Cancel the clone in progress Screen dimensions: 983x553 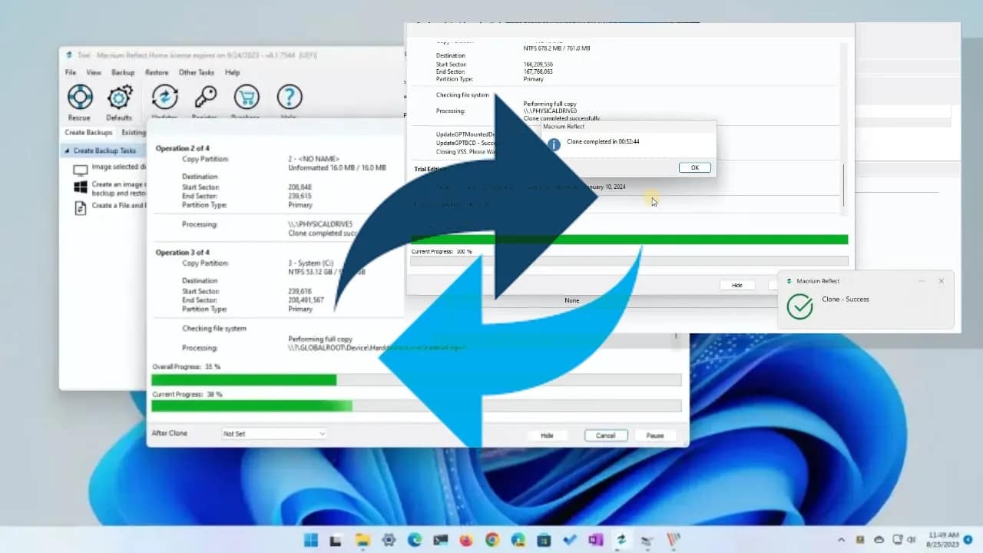coord(605,435)
